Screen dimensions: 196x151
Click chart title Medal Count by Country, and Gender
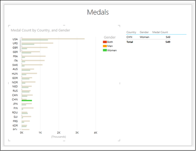[40, 30]
